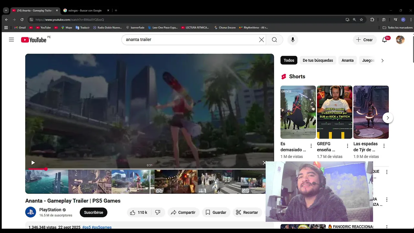Select the De tus búsquedas chip
Image resolution: width=414 pixels, height=233 pixels.
coord(318,60)
